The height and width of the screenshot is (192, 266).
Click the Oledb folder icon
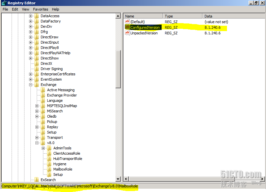43,116
